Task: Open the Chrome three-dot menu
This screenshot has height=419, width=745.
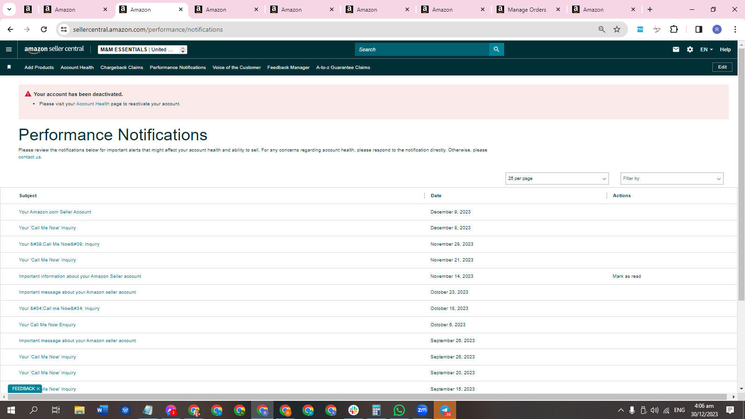Action: [735, 29]
